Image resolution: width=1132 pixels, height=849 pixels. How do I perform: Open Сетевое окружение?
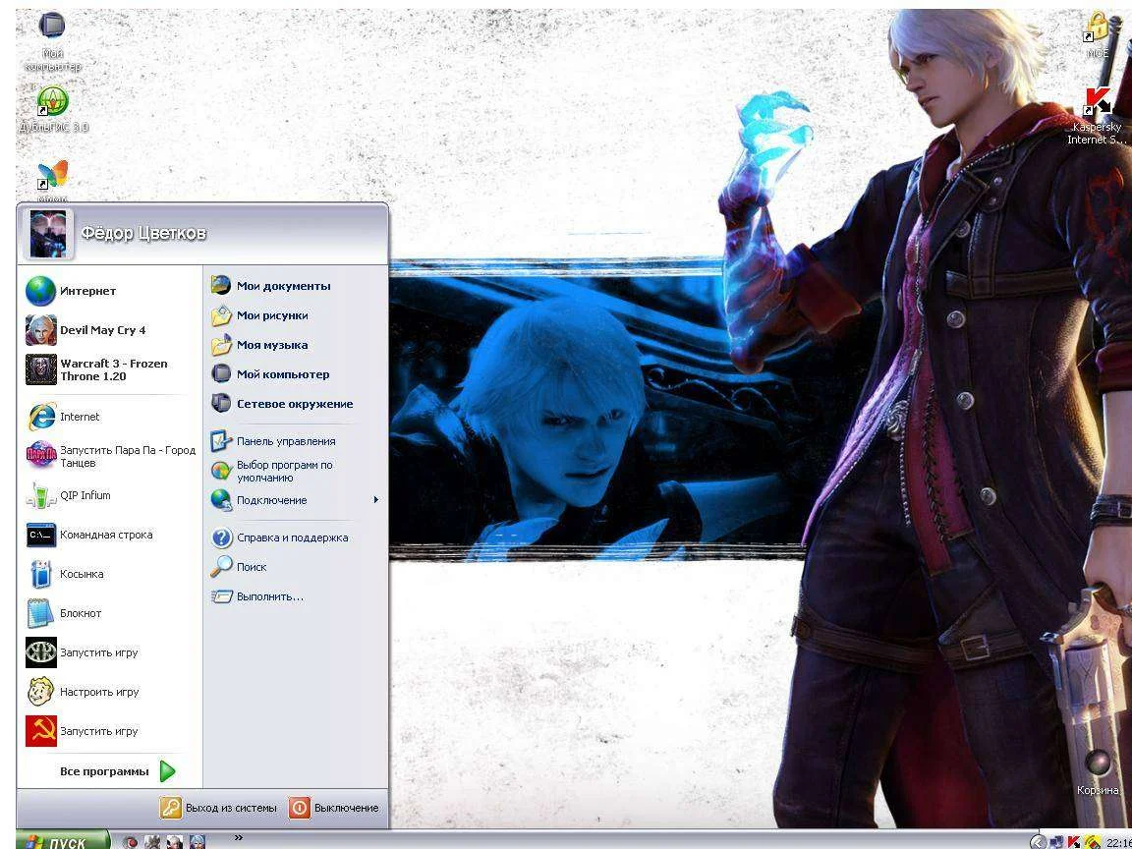coord(295,404)
